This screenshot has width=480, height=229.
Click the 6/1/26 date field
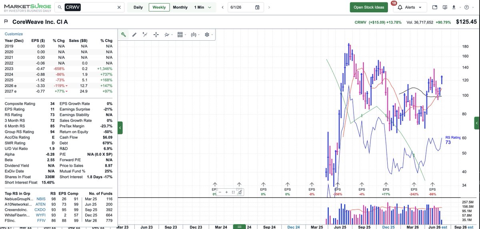(246, 7)
